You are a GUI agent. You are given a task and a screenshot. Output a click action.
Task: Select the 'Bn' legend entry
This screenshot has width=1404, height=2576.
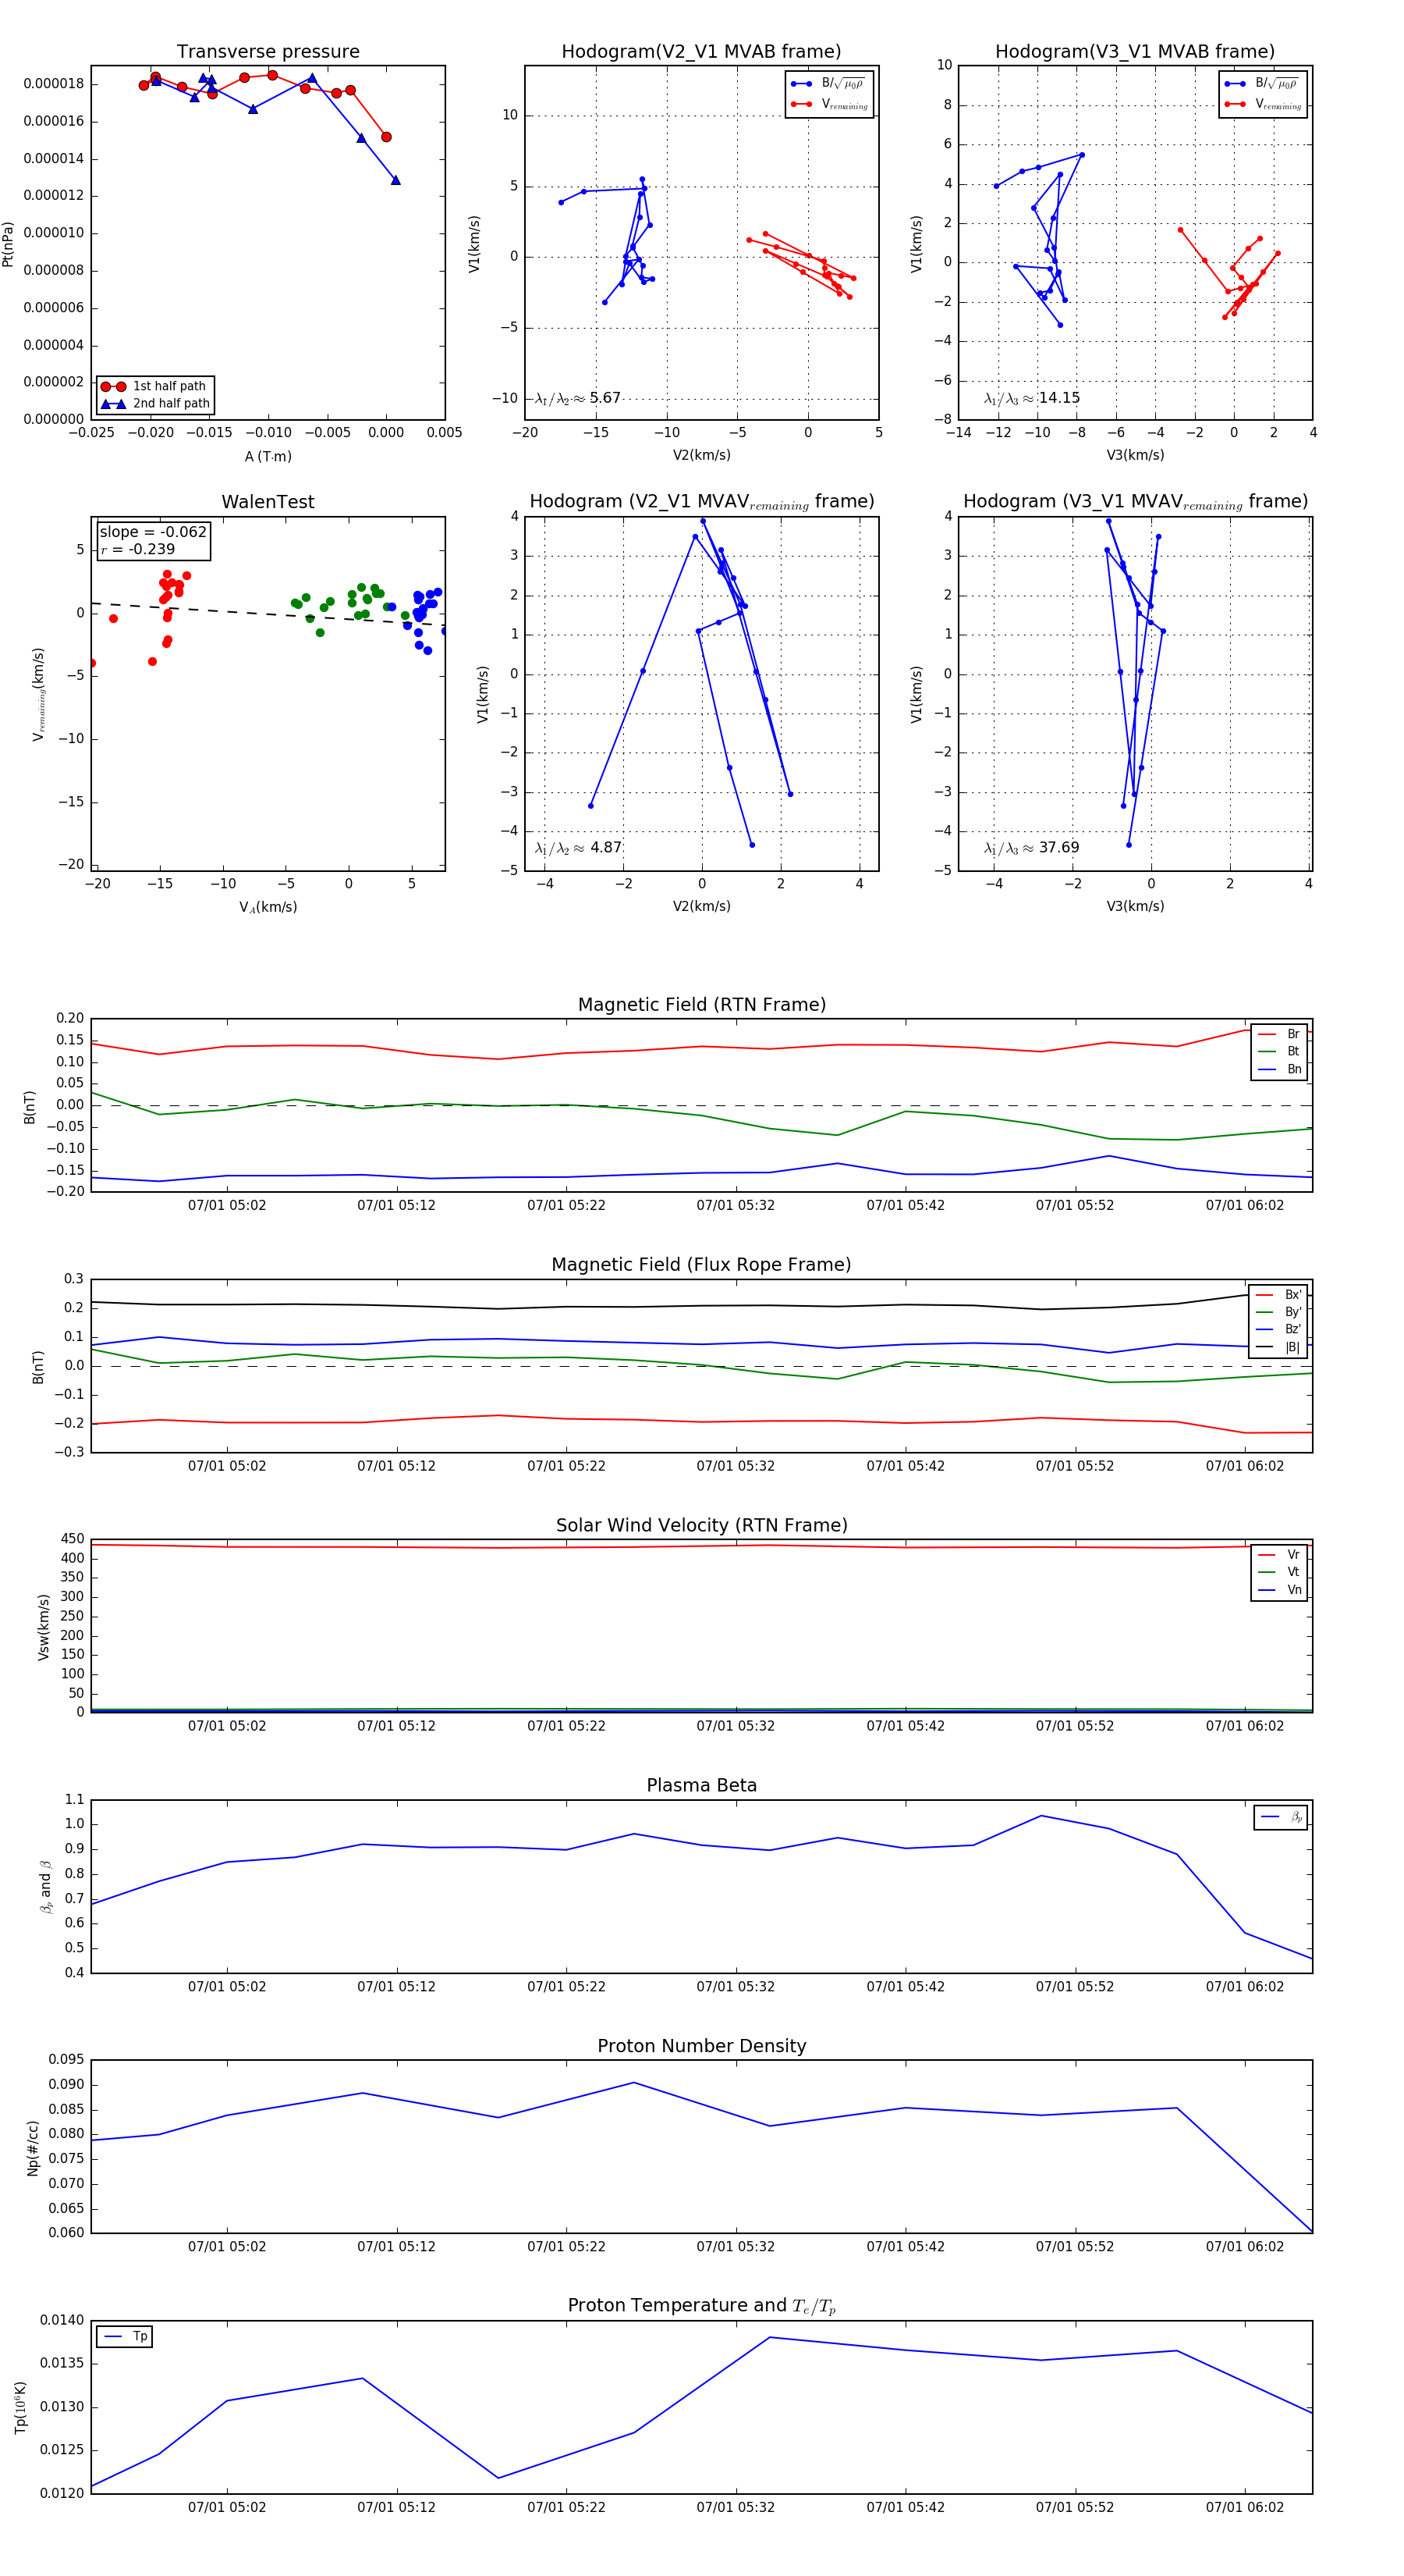click(1279, 1069)
